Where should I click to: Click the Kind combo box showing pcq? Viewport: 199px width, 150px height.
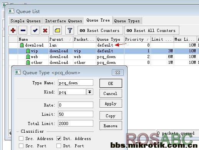[72, 92]
